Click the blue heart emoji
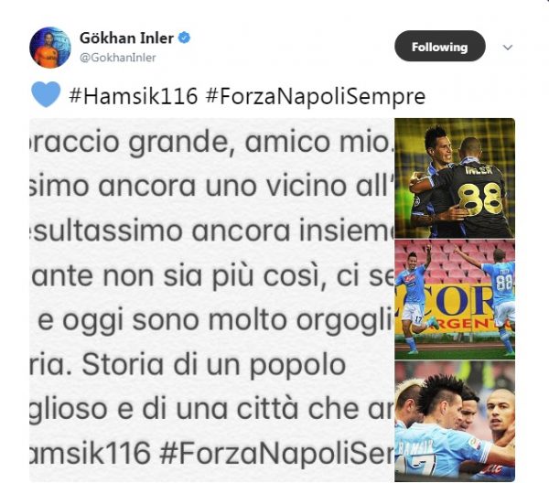This screenshot has width=549, height=483. coord(46,94)
